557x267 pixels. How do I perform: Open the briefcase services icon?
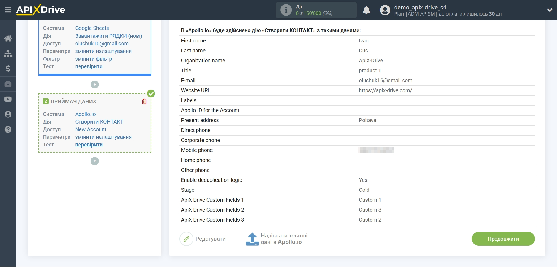pyautogui.click(x=8, y=84)
